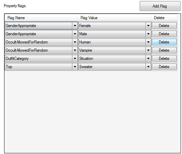182x154 pixels.
Task: Open the OutfitCategory flag name dropdown arrow
Action: click(75, 59)
